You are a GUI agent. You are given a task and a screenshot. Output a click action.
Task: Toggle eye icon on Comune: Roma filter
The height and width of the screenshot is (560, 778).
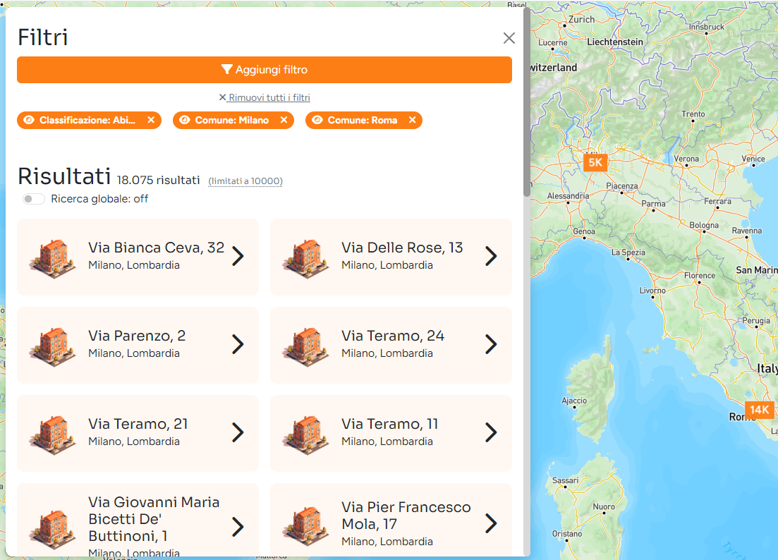[x=317, y=120]
